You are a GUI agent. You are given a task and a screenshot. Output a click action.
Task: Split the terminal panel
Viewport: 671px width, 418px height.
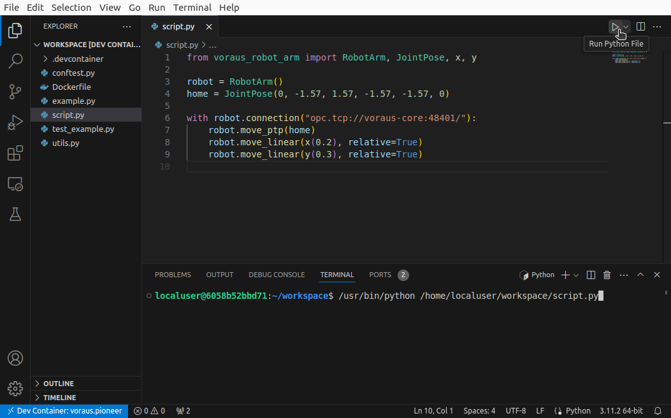591,275
